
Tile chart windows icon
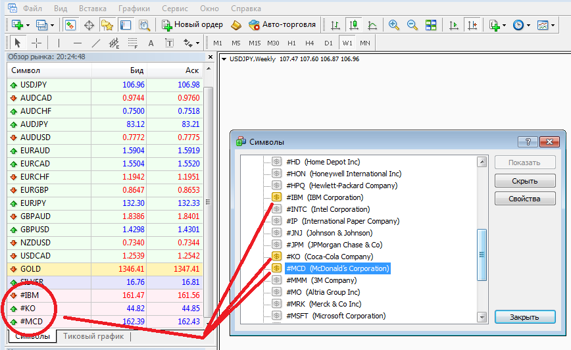(431, 25)
